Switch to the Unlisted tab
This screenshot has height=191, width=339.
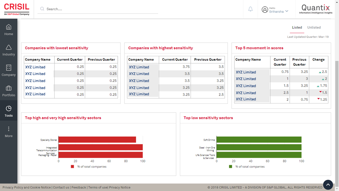click(x=314, y=28)
